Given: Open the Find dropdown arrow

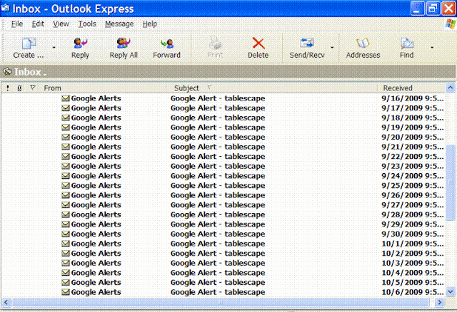Looking at the screenshot, I should 432,48.
